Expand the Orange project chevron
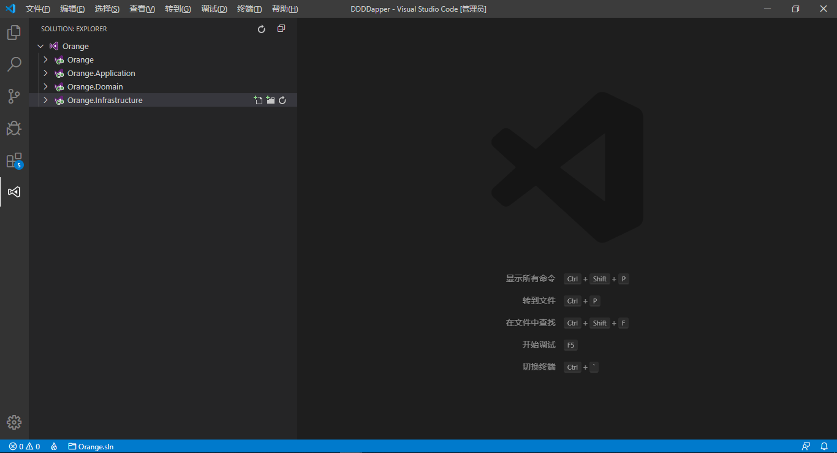Screen dimensions: 837x453 tap(45, 59)
